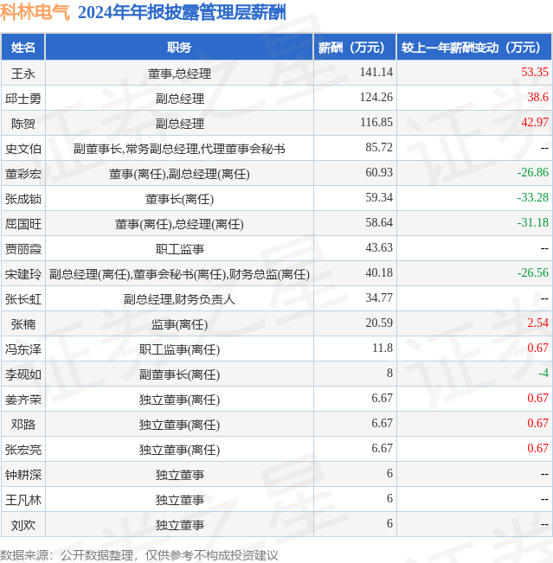Select the name 李砚如
The width and height of the screenshot is (553, 563).
[23, 374]
